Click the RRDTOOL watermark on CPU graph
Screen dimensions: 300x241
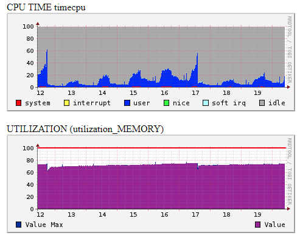coord(290,50)
